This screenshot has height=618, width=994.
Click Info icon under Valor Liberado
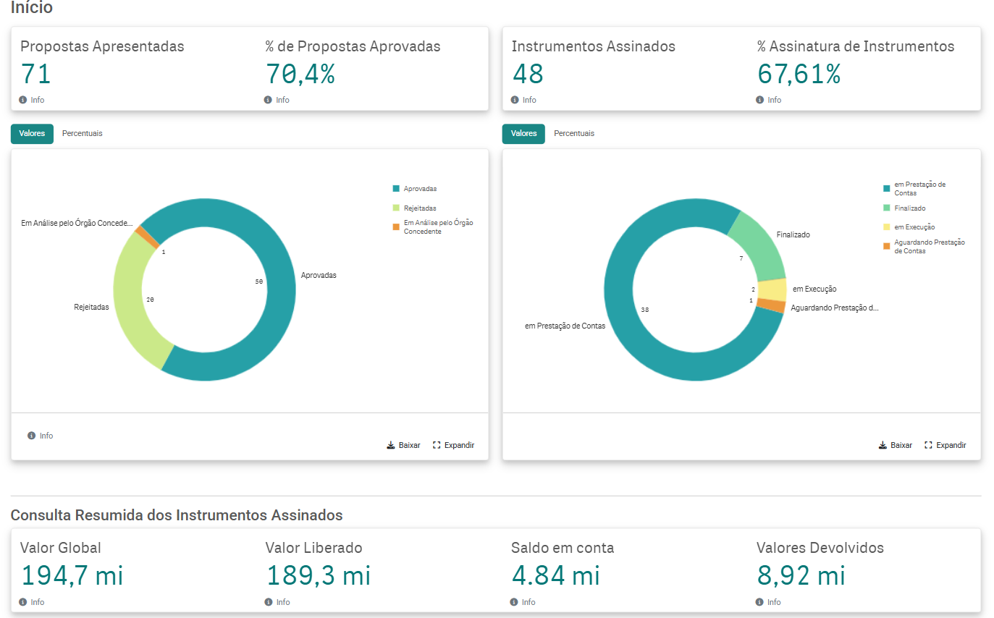click(269, 602)
